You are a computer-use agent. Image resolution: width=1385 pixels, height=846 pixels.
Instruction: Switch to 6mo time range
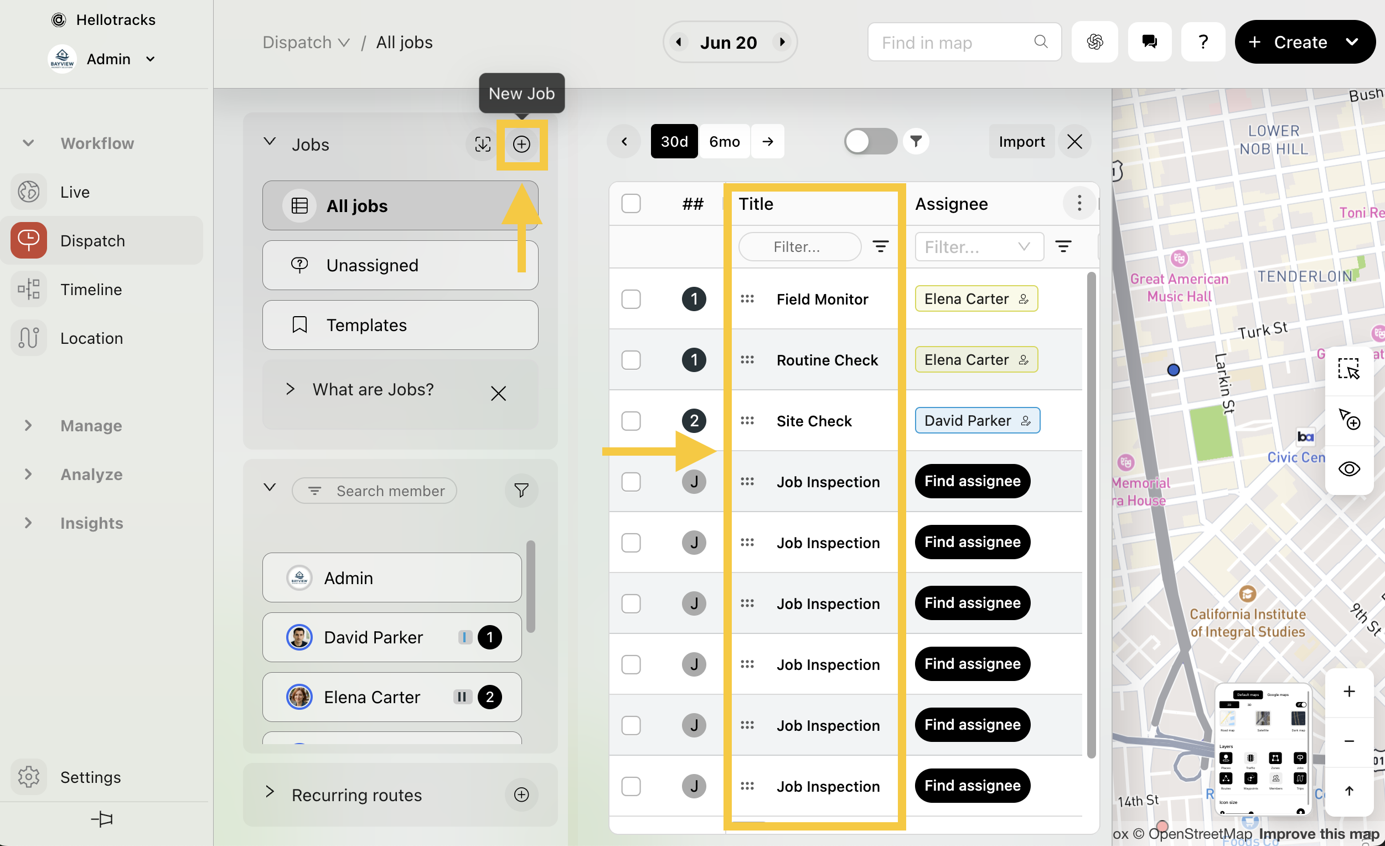point(724,141)
